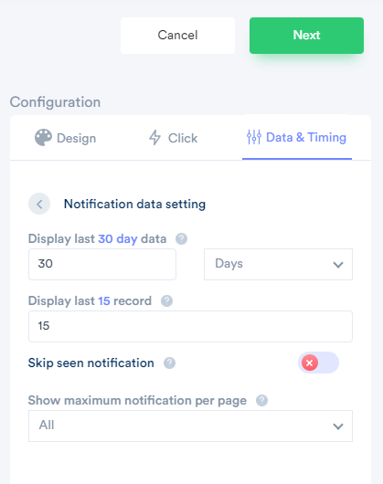This screenshot has height=484, width=383.
Task: Expand the All notifications per page dropdown
Action: (x=190, y=426)
